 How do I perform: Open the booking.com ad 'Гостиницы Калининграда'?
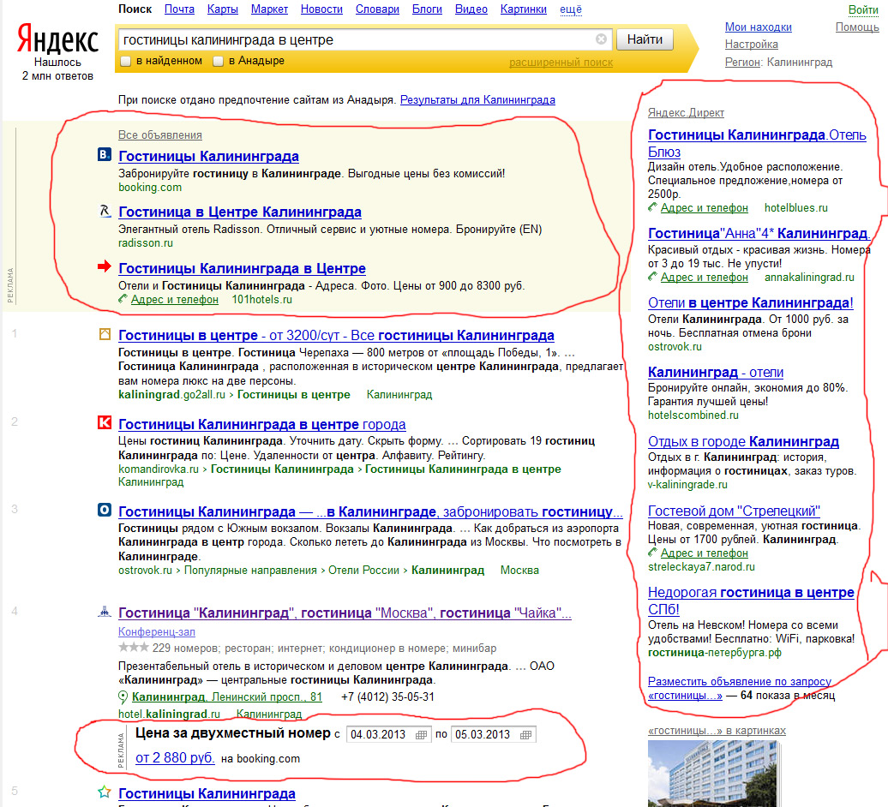click(x=208, y=156)
